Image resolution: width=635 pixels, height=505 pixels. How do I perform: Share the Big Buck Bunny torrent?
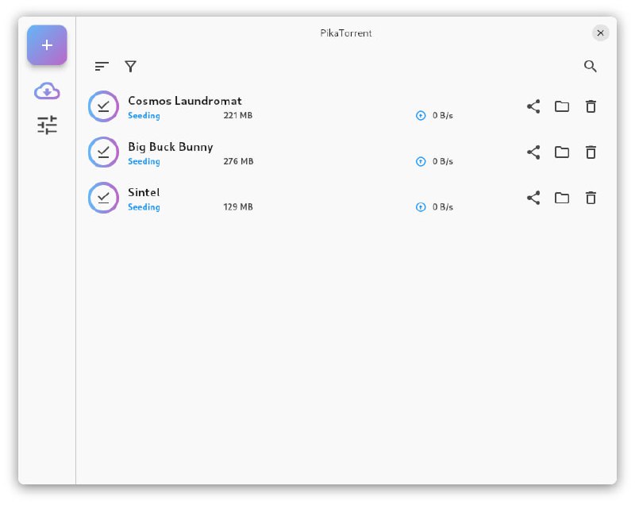533,152
